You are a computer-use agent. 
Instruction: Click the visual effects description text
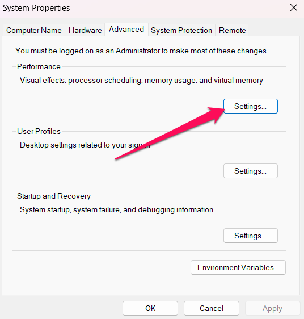(x=141, y=81)
